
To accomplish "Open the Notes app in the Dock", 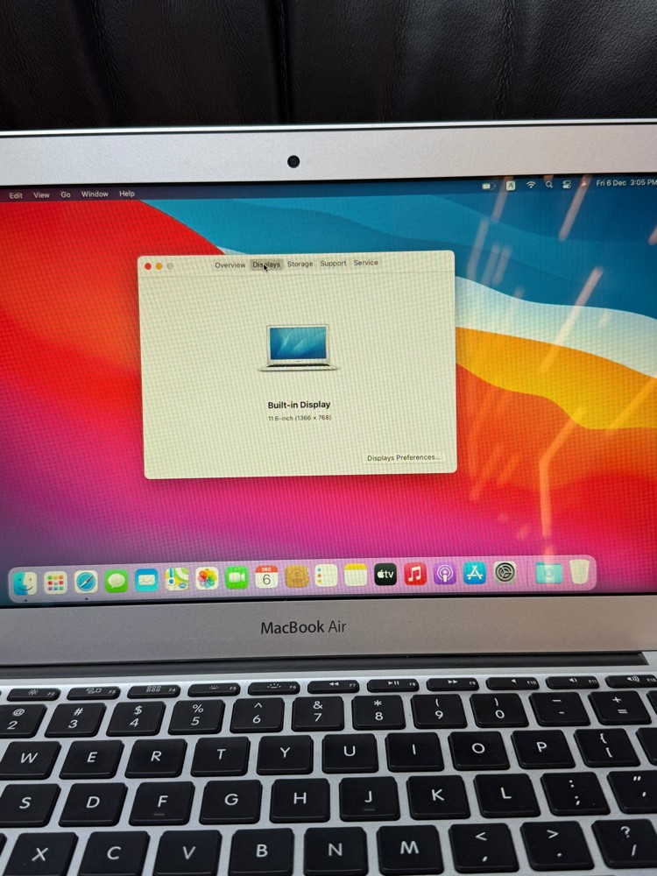I will click(x=356, y=575).
